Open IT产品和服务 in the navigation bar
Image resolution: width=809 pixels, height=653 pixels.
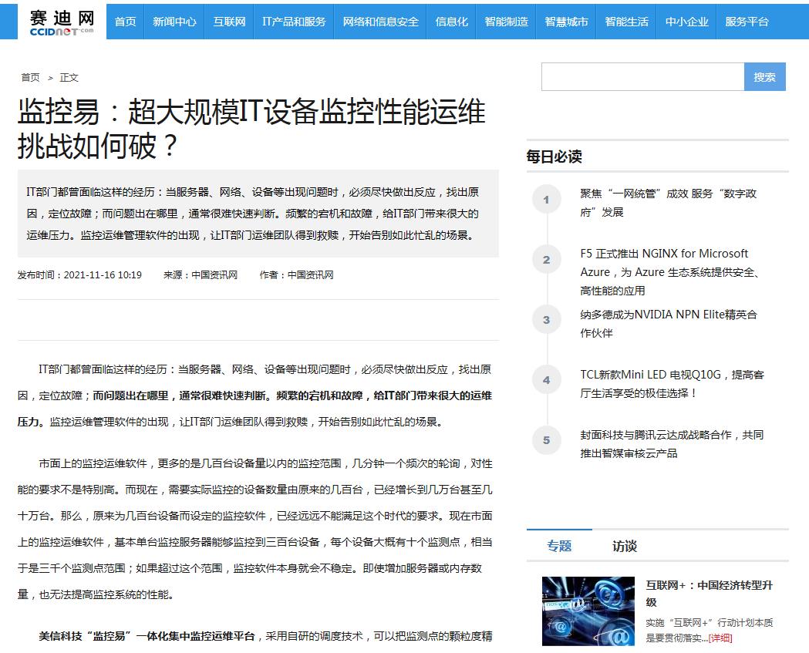click(294, 22)
